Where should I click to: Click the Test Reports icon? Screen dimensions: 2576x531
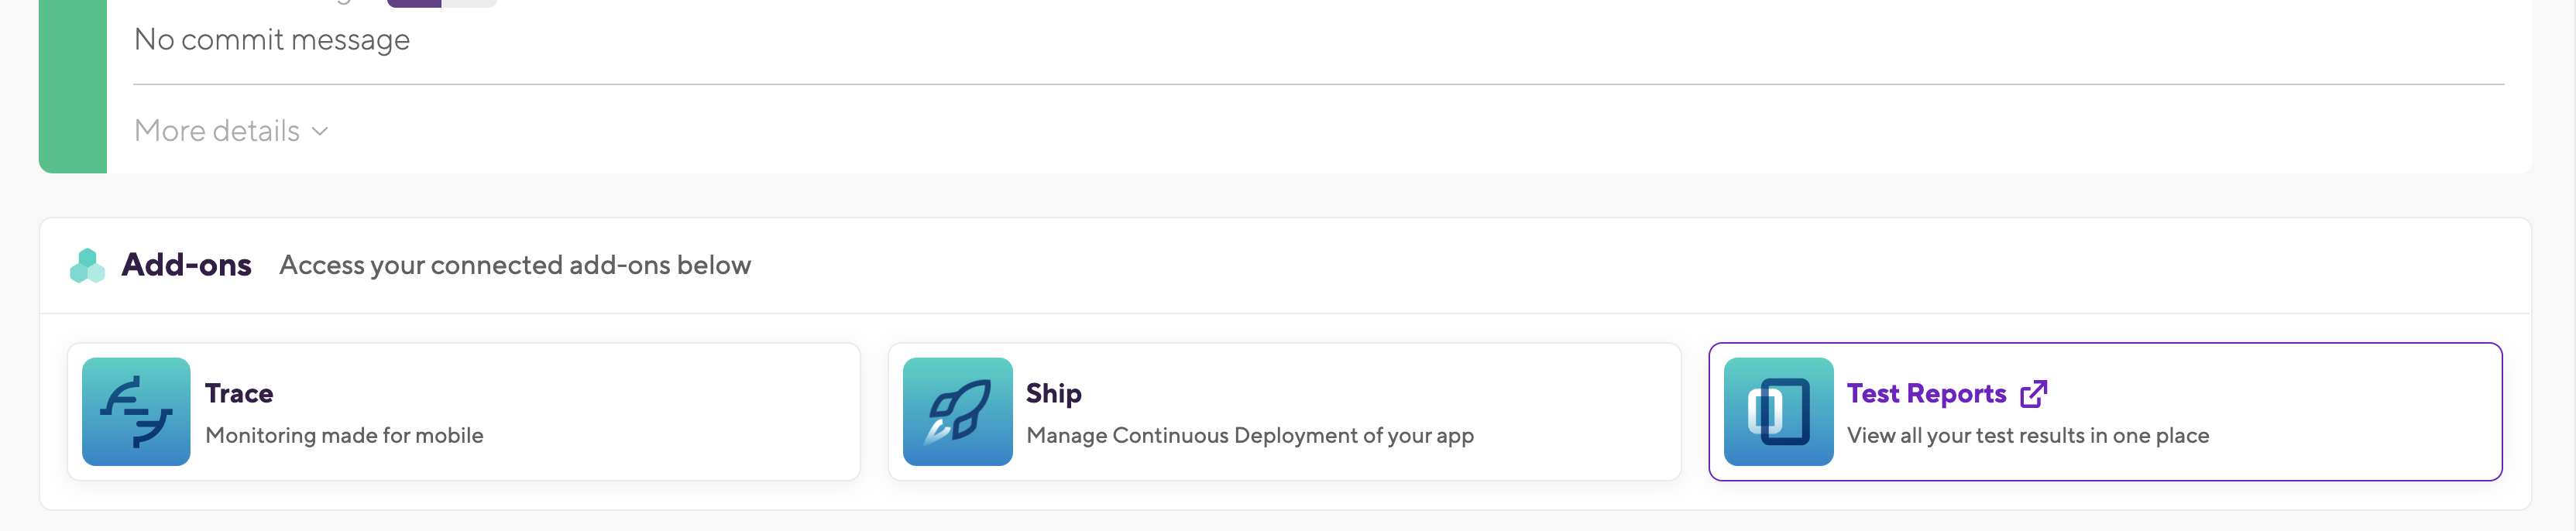(x=1778, y=411)
